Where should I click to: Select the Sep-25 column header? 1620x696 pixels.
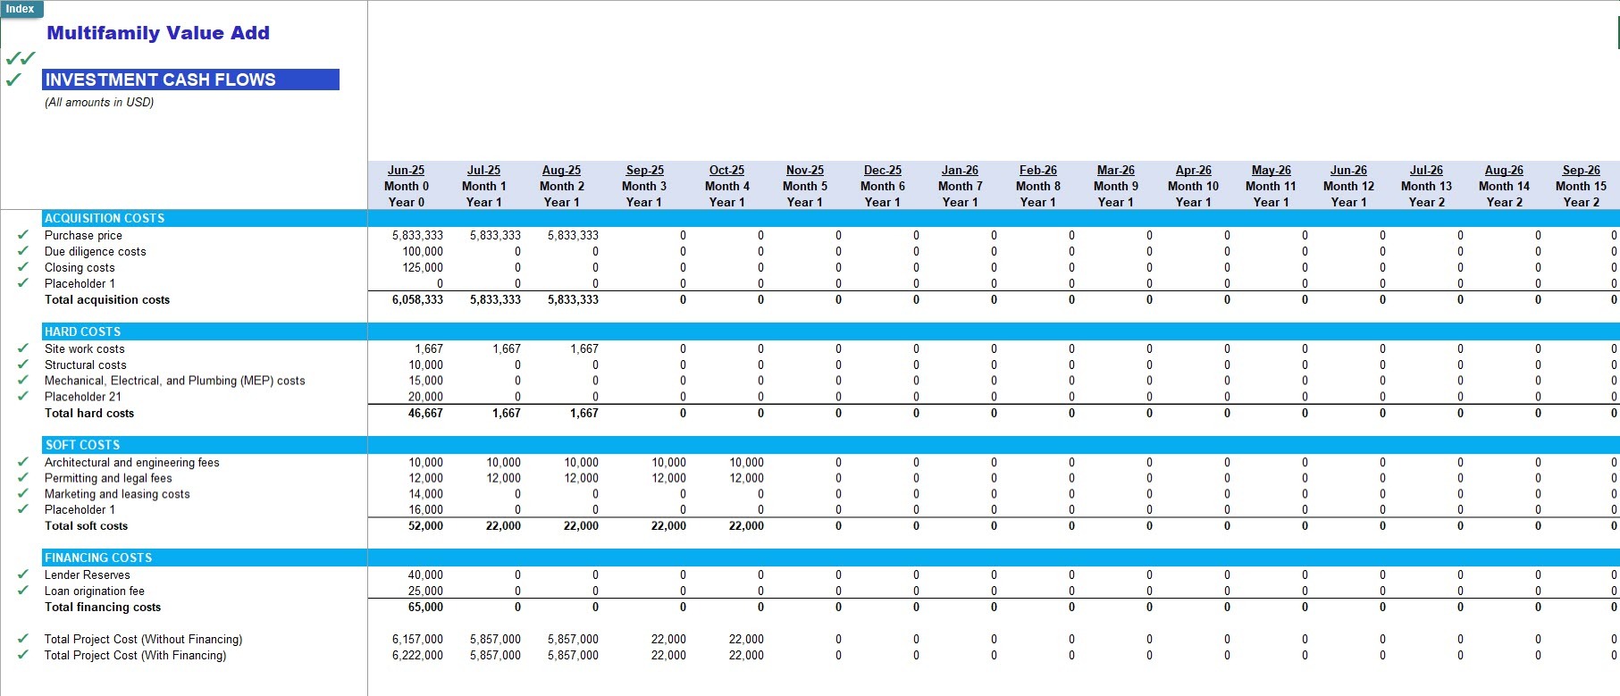644,170
